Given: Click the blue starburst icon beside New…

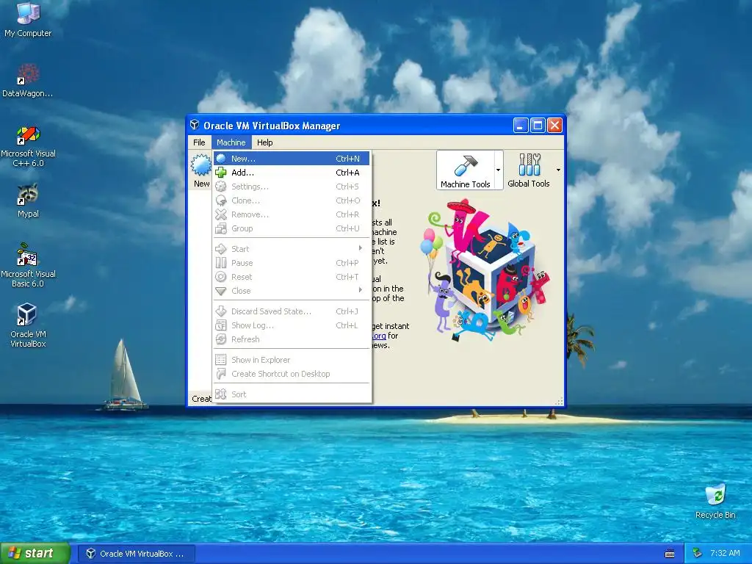Looking at the screenshot, I should tap(220, 159).
